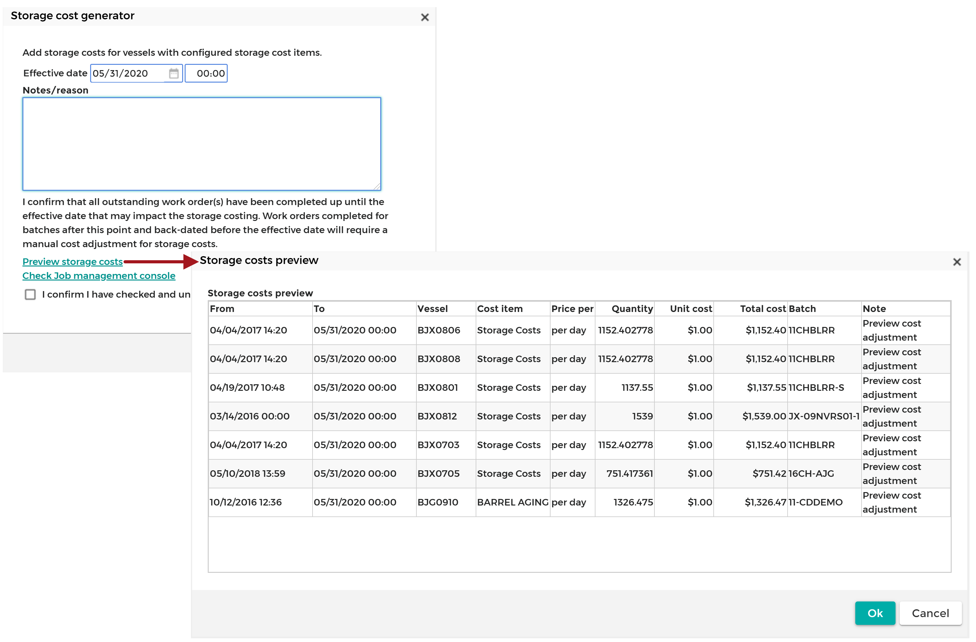
Task: Click total cost $1,539.00 cell
Action: pos(751,417)
